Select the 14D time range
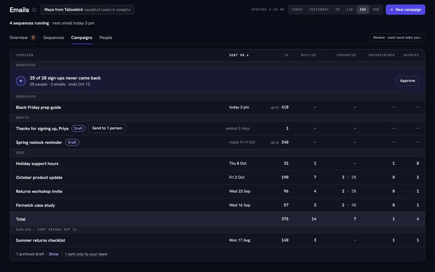The width and height of the screenshot is (435, 272). point(349,10)
